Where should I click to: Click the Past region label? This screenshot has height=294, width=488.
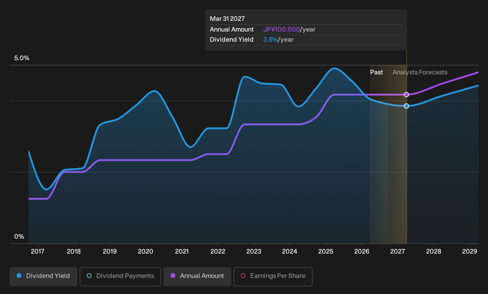coord(376,72)
